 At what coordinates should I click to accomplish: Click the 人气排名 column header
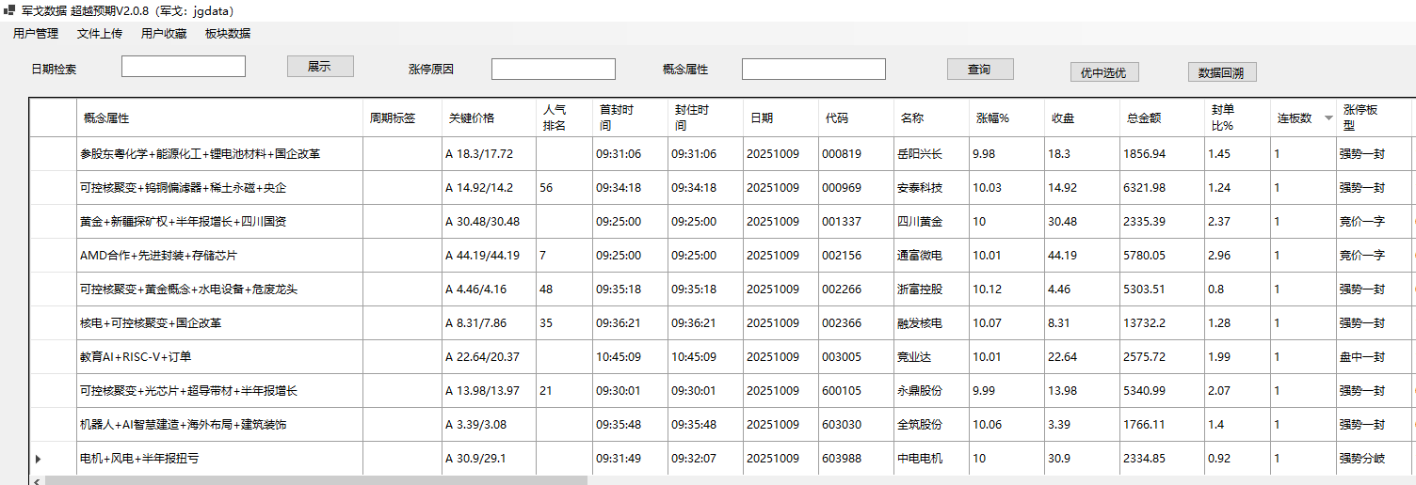pos(565,118)
